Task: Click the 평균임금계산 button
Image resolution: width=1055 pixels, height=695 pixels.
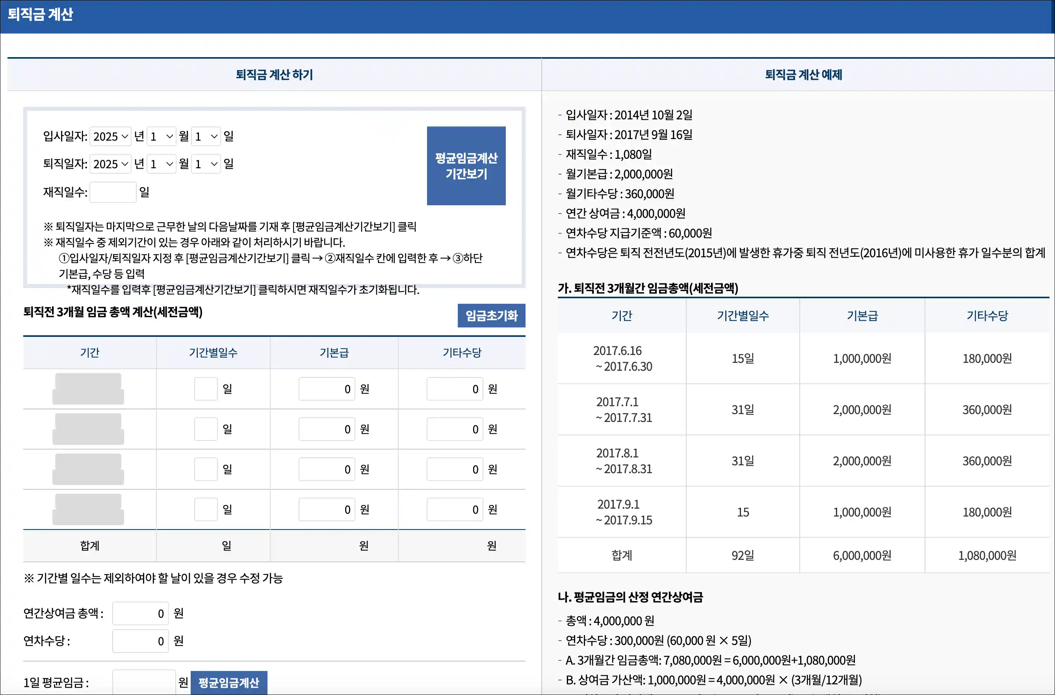Action: click(x=229, y=682)
